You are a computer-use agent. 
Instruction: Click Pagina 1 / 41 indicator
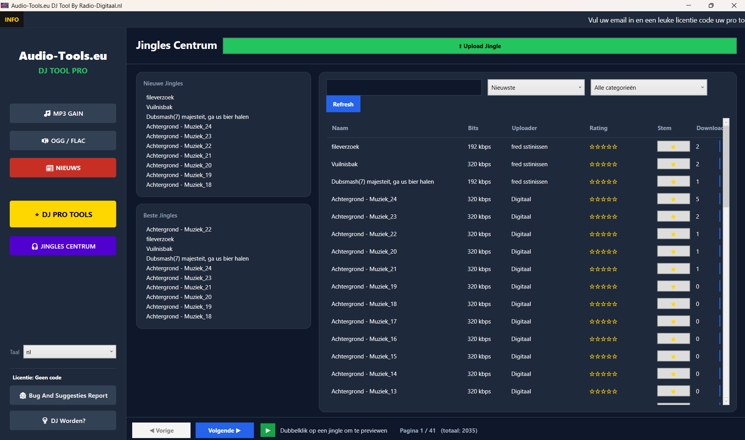(x=418, y=430)
